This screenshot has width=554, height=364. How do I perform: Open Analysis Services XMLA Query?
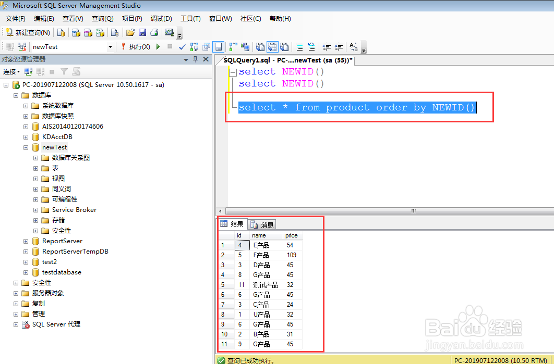tap(100, 32)
